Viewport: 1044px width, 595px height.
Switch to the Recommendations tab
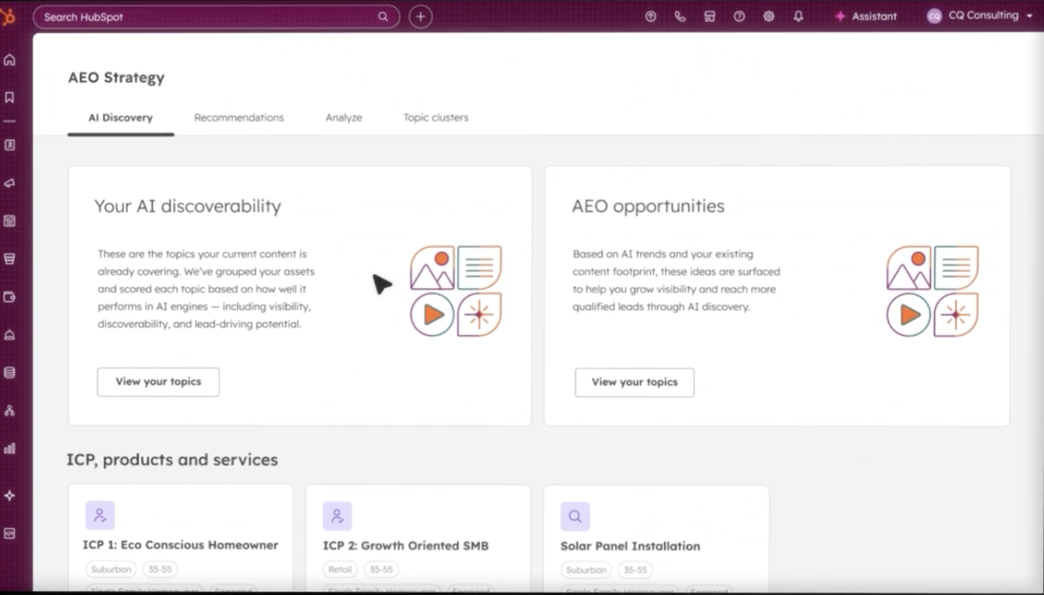238,117
